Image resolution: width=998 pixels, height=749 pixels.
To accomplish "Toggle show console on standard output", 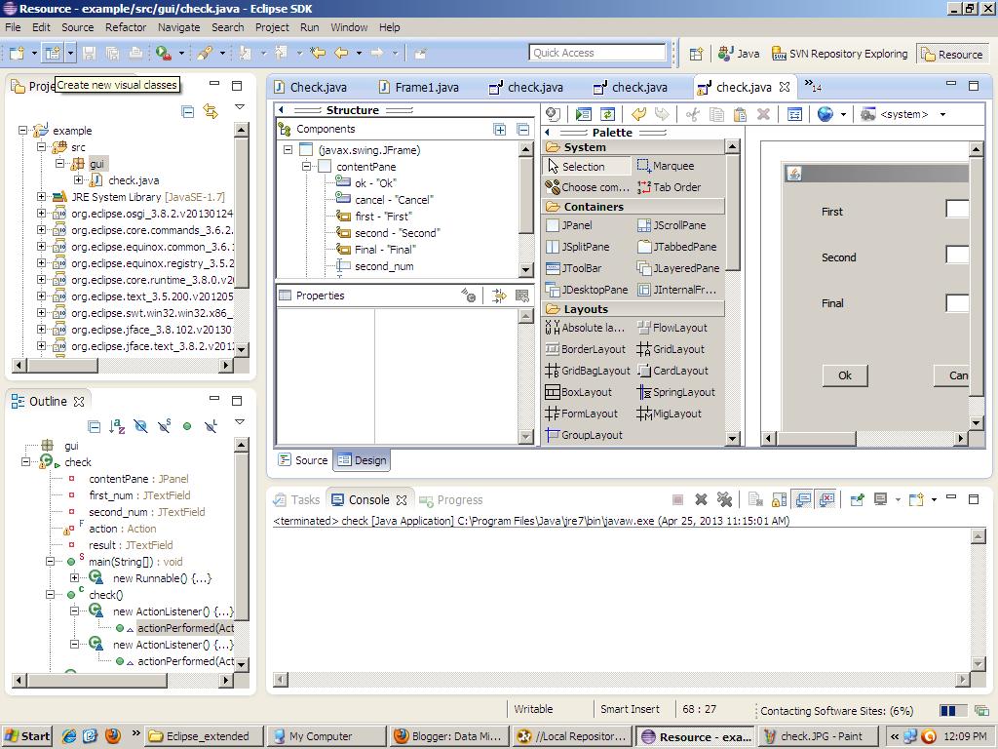I will (x=803, y=499).
